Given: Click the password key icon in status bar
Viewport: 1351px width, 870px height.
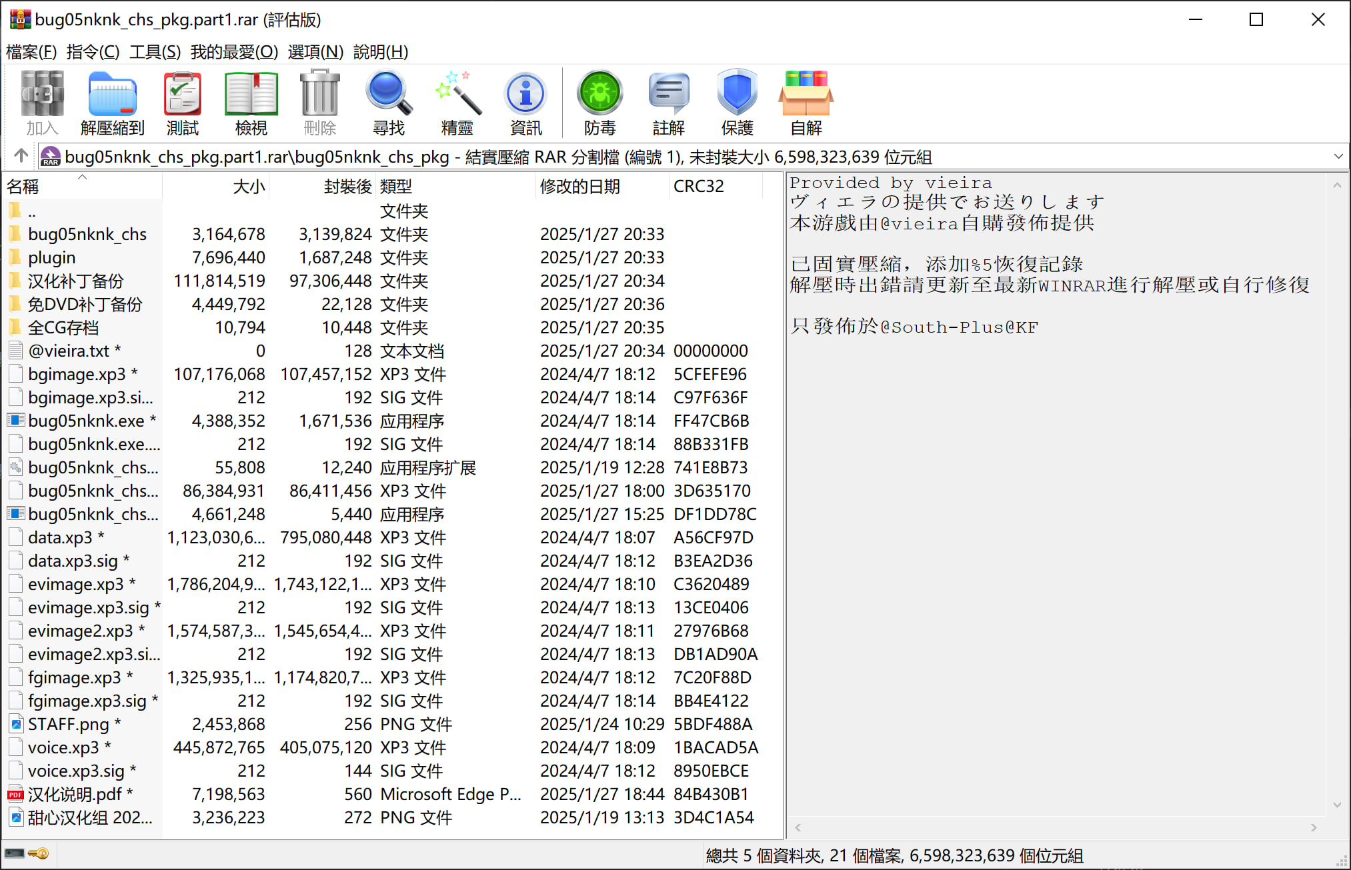Looking at the screenshot, I should (38, 853).
